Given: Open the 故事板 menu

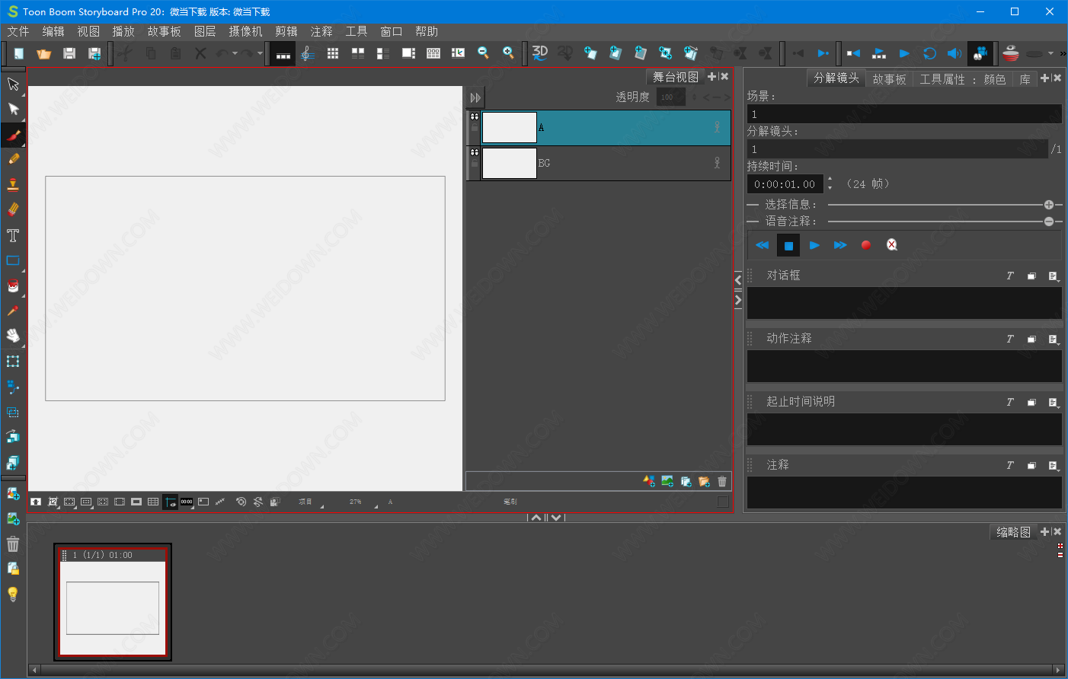Looking at the screenshot, I should tap(165, 31).
